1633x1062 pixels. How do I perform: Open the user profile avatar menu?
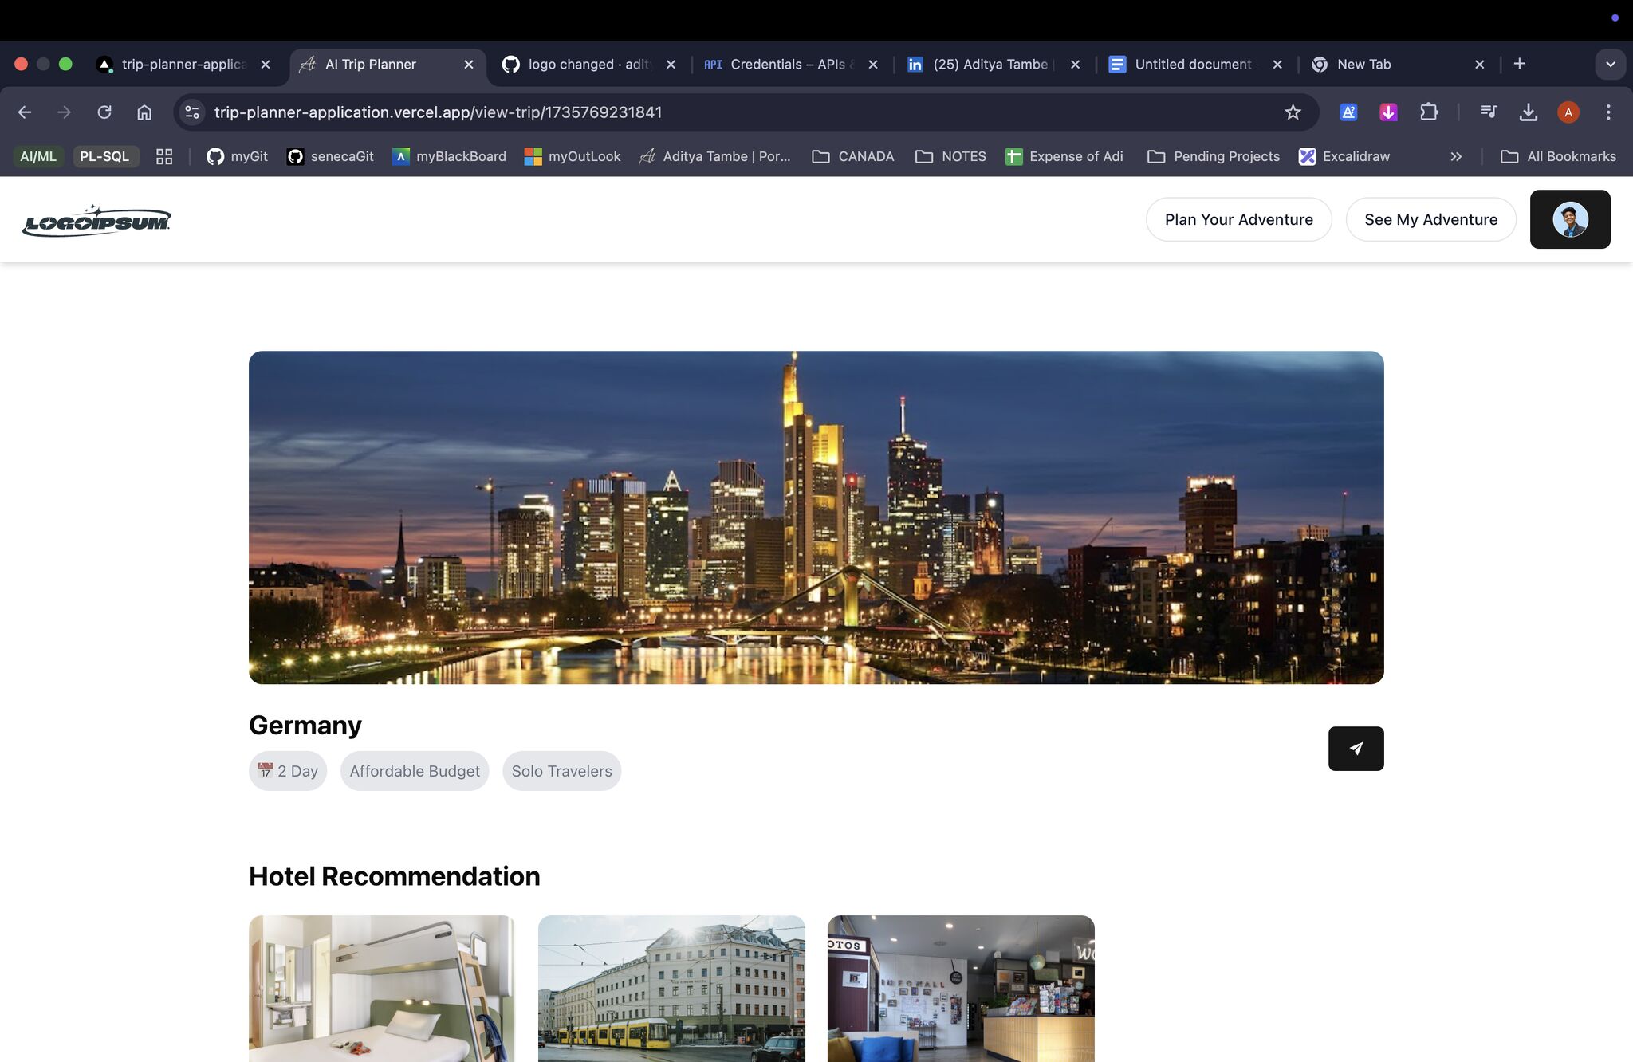[1569, 219]
